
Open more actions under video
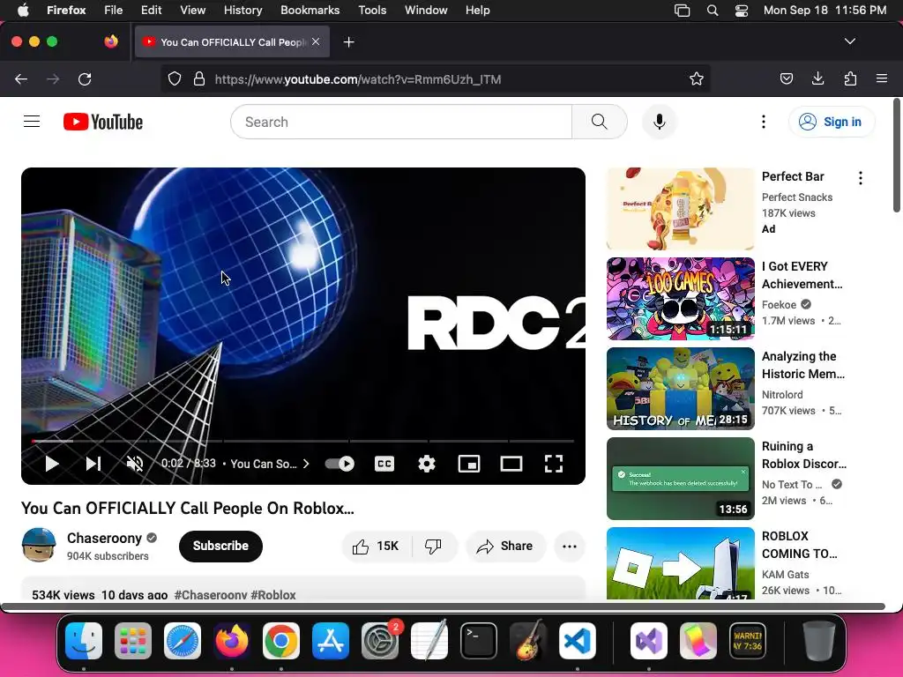coord(570,546)
